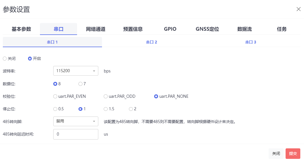304x162 pixels.
Task: Open the GNSS定位 tab
Action: pyautogui.click(x=207, y=29)
